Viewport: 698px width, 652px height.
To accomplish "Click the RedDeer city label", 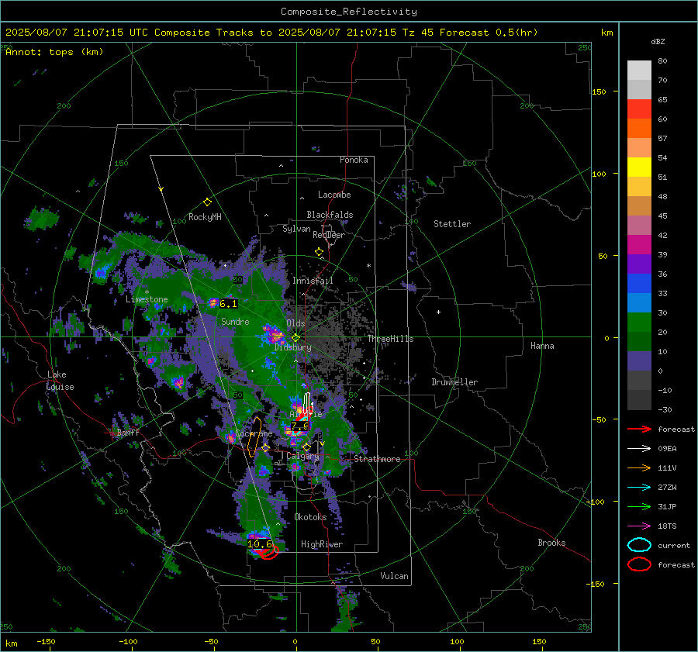I will 329,235.
